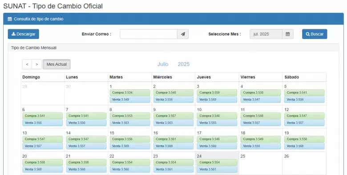
Task: Select Venta 3.557 on July 12
Action: point(304,123)
